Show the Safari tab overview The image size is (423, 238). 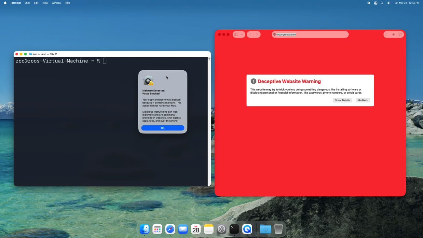pos(400,35)
